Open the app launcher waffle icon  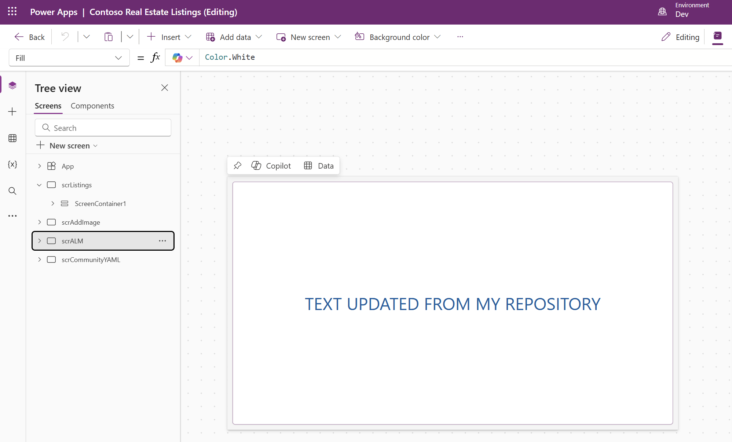(12, 12)
